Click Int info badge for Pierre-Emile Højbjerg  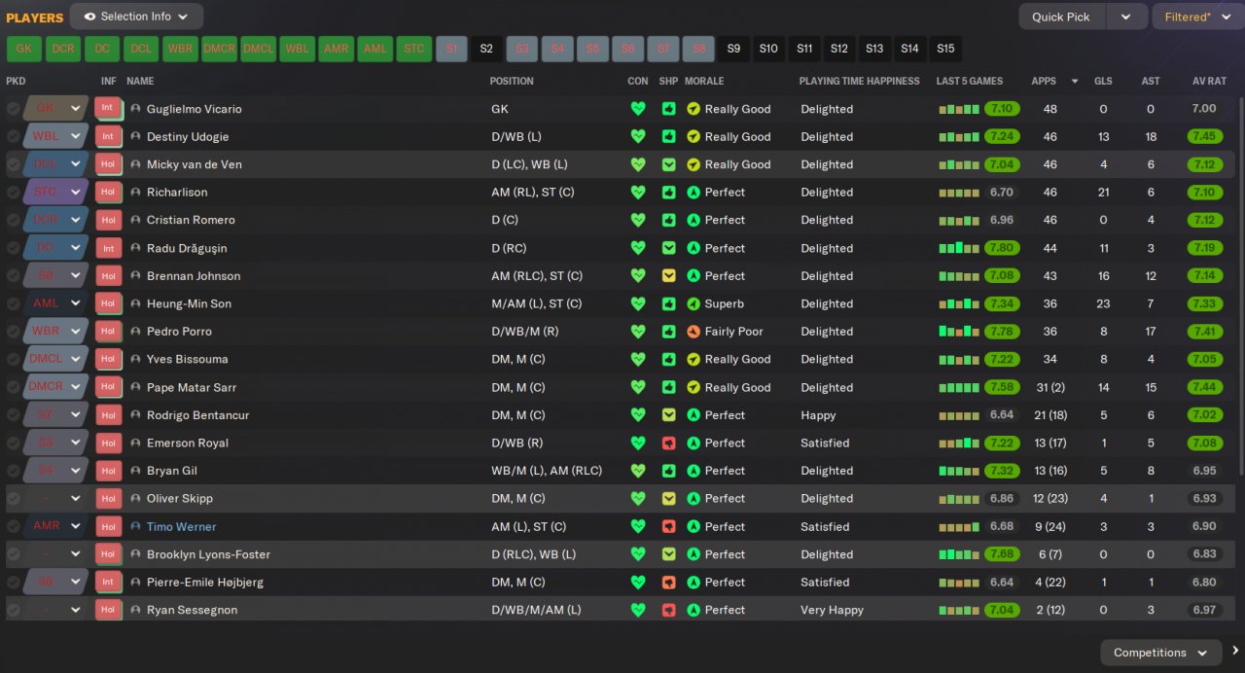[x=108, y=582]
